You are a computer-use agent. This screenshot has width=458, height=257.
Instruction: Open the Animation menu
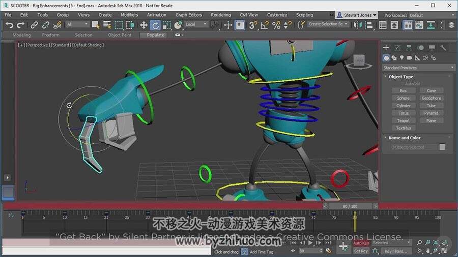coord(157,15)
